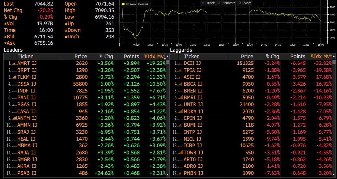
Task: Click the volume bars icon beside BBCA IJ
Action: [181, 84]
